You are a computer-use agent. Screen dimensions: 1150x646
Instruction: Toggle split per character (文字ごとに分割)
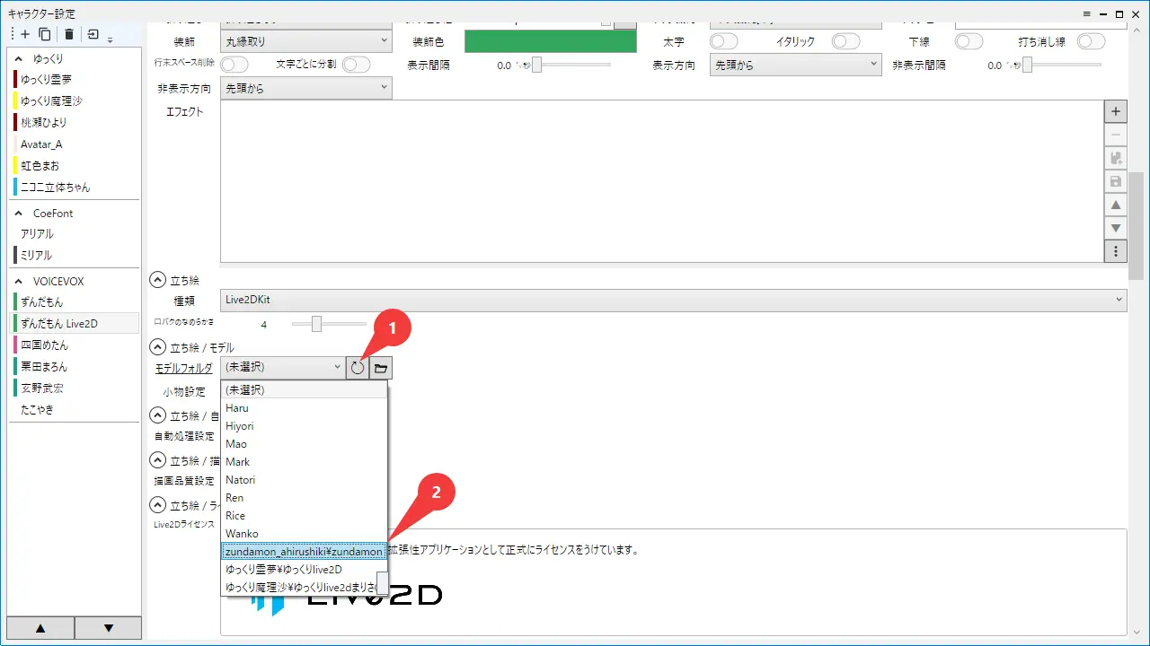pos(356,65)
